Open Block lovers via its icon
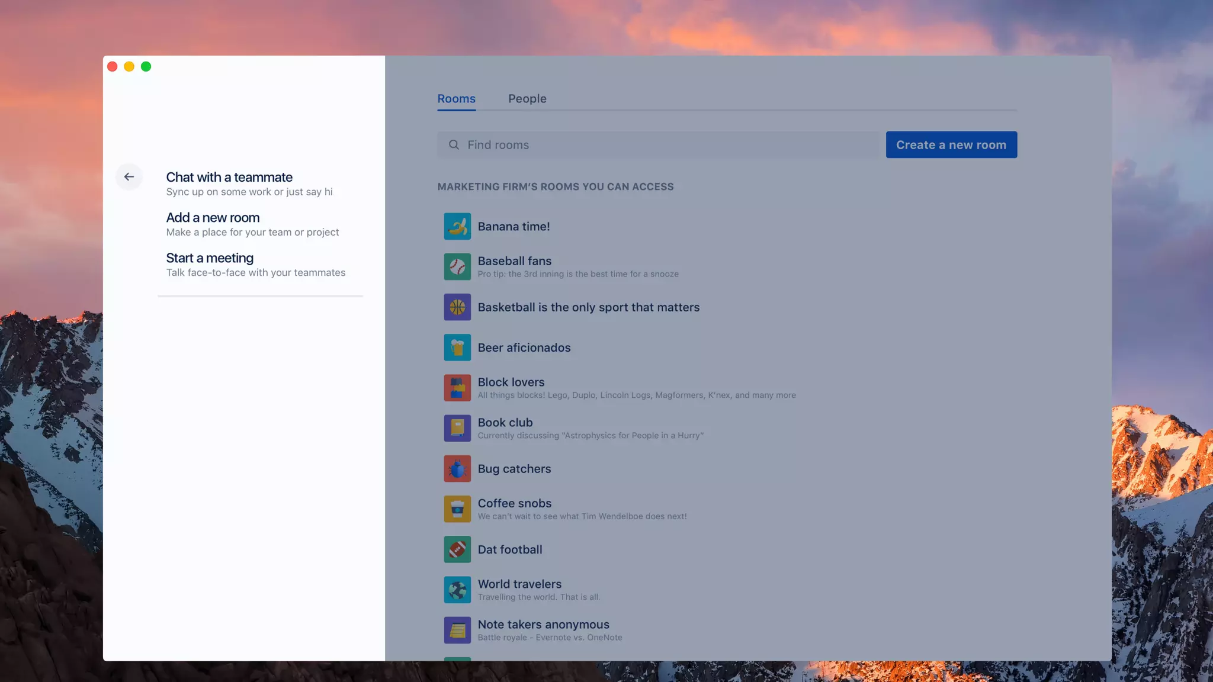This screenshot has width=1213, height=682. point(457,388)
